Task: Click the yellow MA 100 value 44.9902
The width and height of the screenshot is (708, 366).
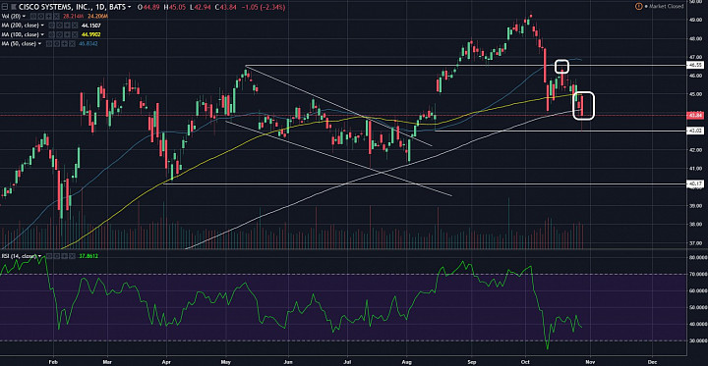Action: pyautogui.click(x=90, y=34)
